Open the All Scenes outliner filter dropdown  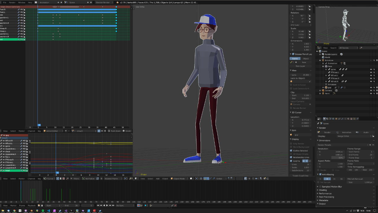(348, 48)
